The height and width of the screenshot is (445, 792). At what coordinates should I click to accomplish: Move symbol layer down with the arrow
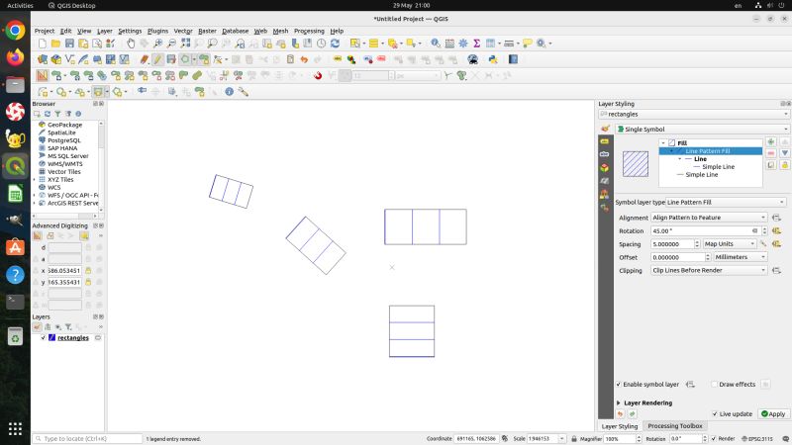[x=784, y=153]
